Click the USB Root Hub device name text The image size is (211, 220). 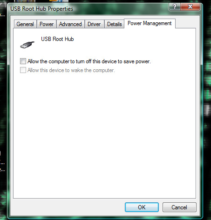(x=57, y=39)
